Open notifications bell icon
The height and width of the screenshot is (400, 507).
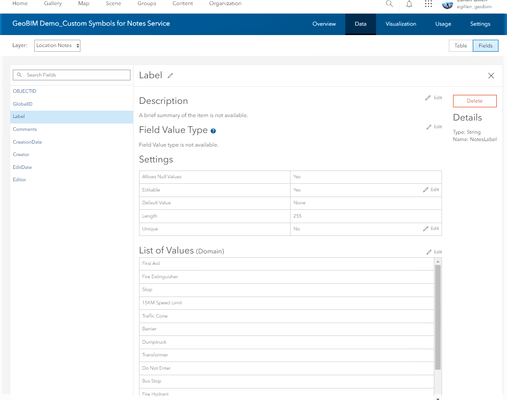coord(409,4)
